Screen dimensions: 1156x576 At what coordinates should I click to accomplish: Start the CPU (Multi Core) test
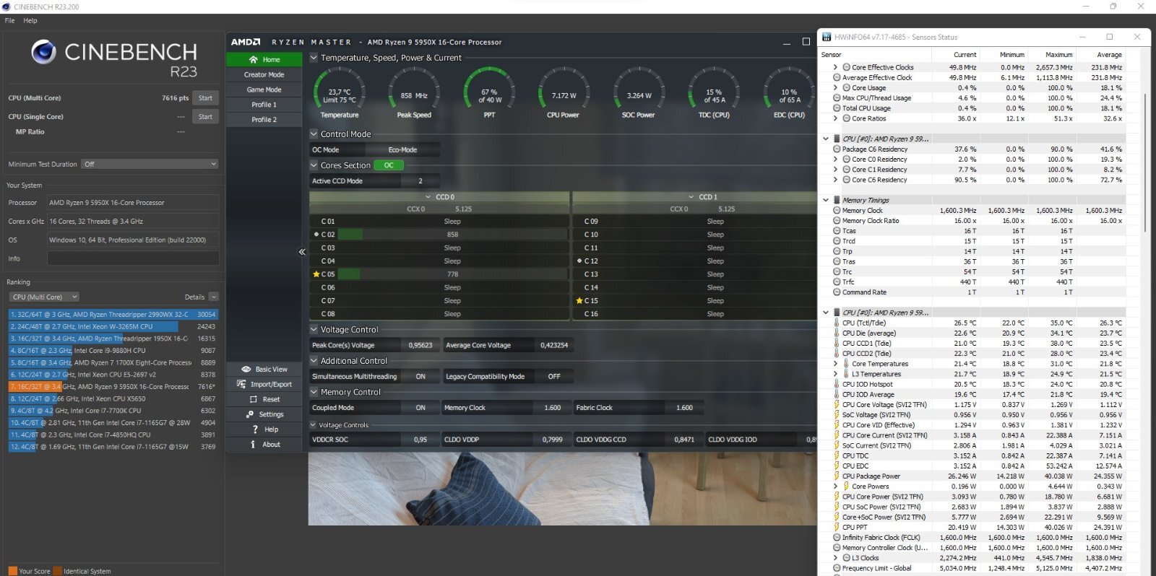click(206, 98)
